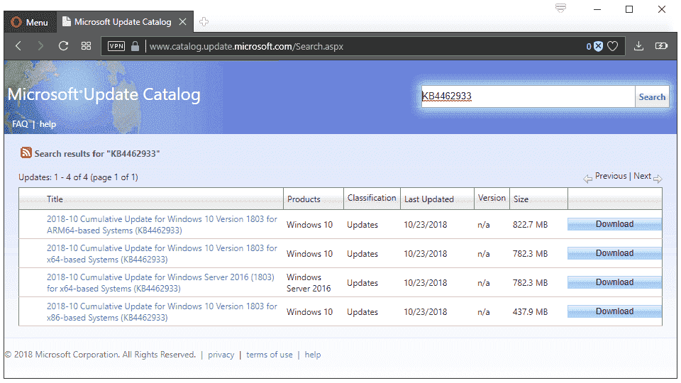This screenshot has width=681, height=383.
Task: Close the Microsoft Update Catalog tab
Action: pyautogui.click(x=183, y=22)
